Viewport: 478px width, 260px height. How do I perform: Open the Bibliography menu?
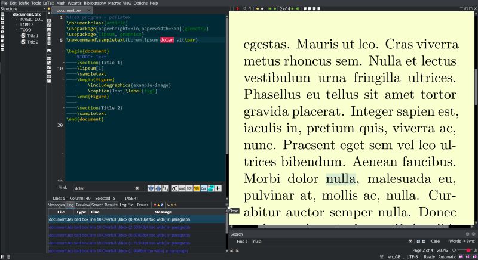click(95, 3)
